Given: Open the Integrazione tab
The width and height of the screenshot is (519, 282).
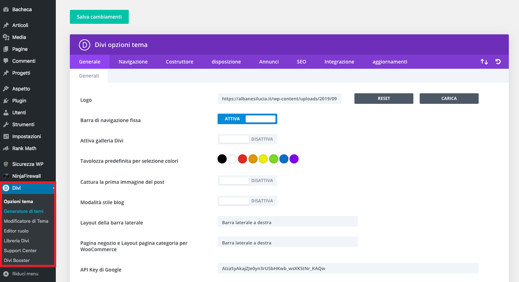Looking at the screenshot, I should click(x=339, y=62).
